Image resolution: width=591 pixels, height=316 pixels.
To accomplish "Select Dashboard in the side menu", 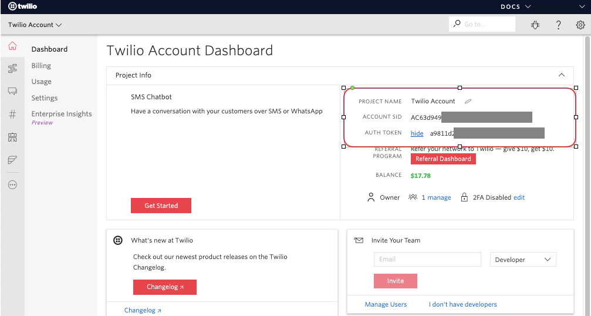I will coord(49,49).
